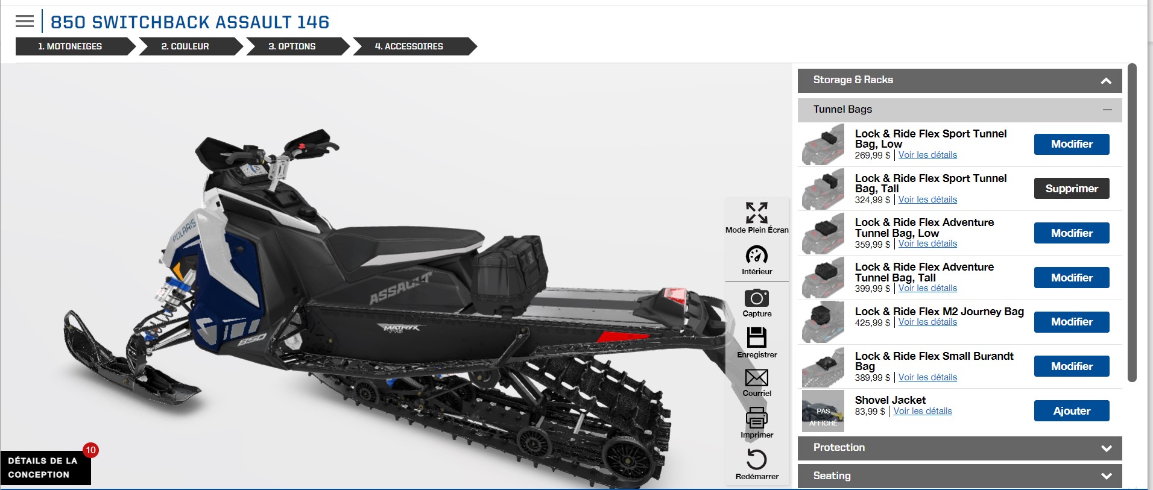Click Ajouter for Shovel Jacket
1153x490 pixels.
tap(1072, 411)
